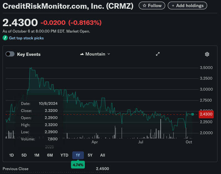
Task: Click the green 4.74% return badge
Action: tap(78, 165)
